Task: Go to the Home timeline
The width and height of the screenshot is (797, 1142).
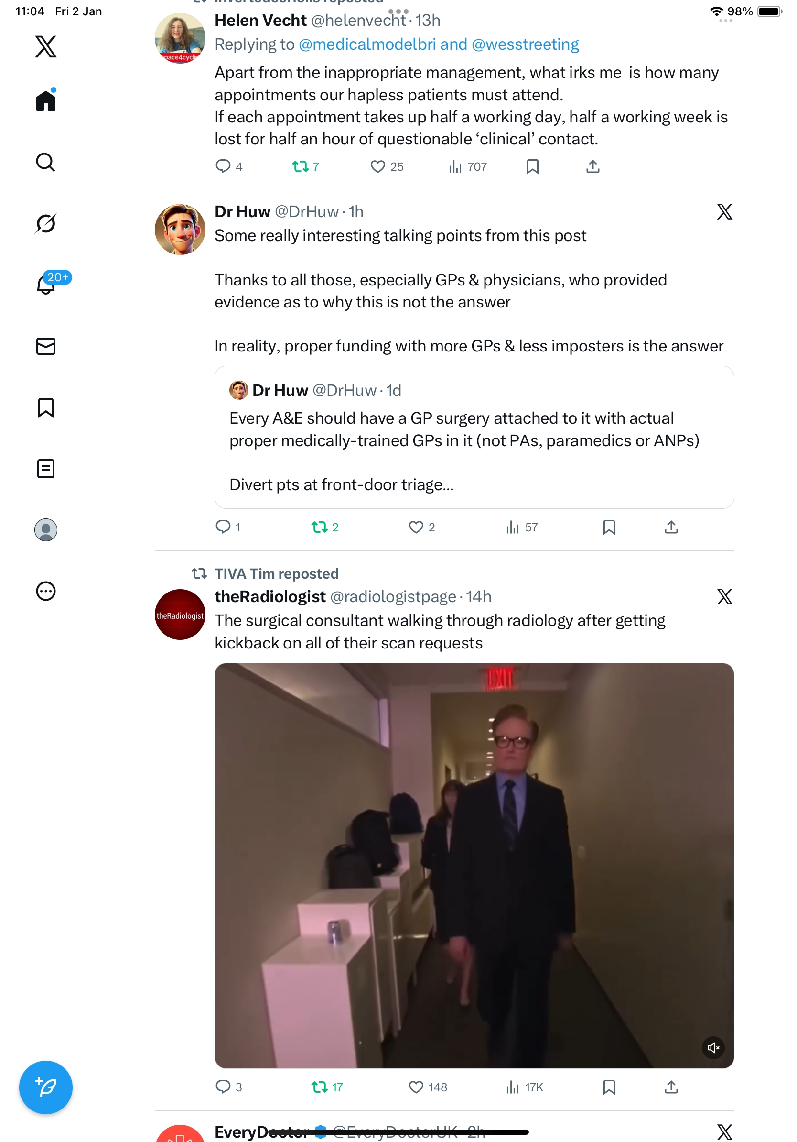Action: pos(45,101)
